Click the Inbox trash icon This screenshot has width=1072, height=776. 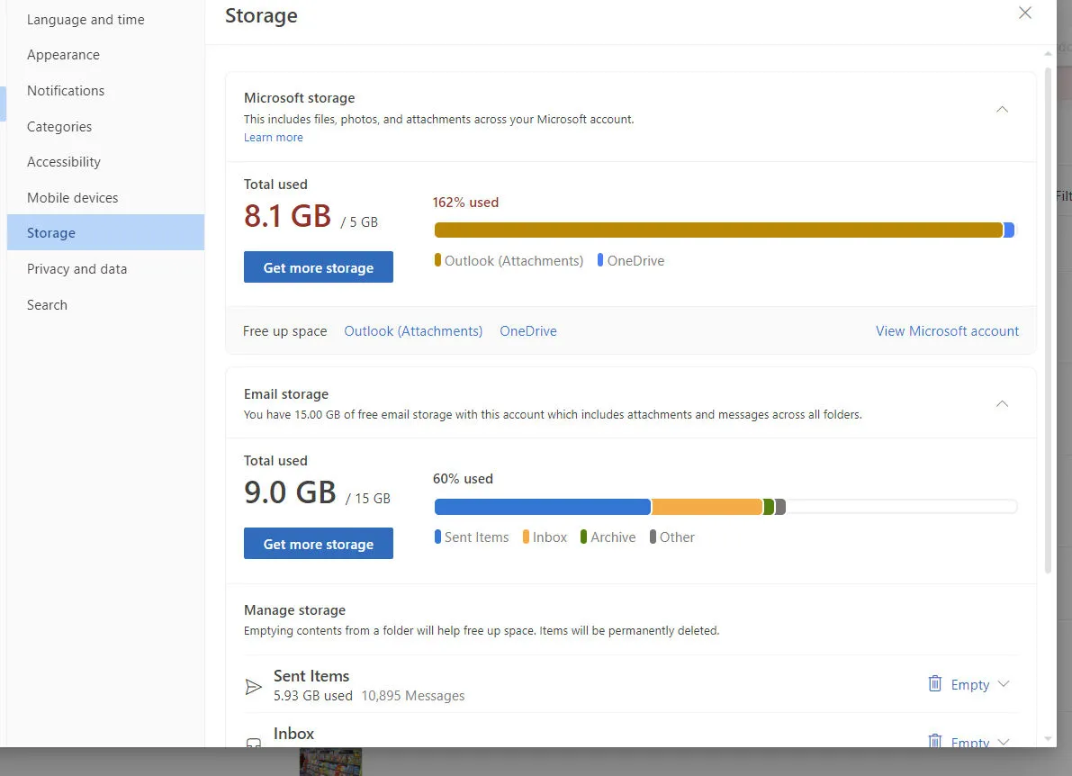(x=935, y=742)
